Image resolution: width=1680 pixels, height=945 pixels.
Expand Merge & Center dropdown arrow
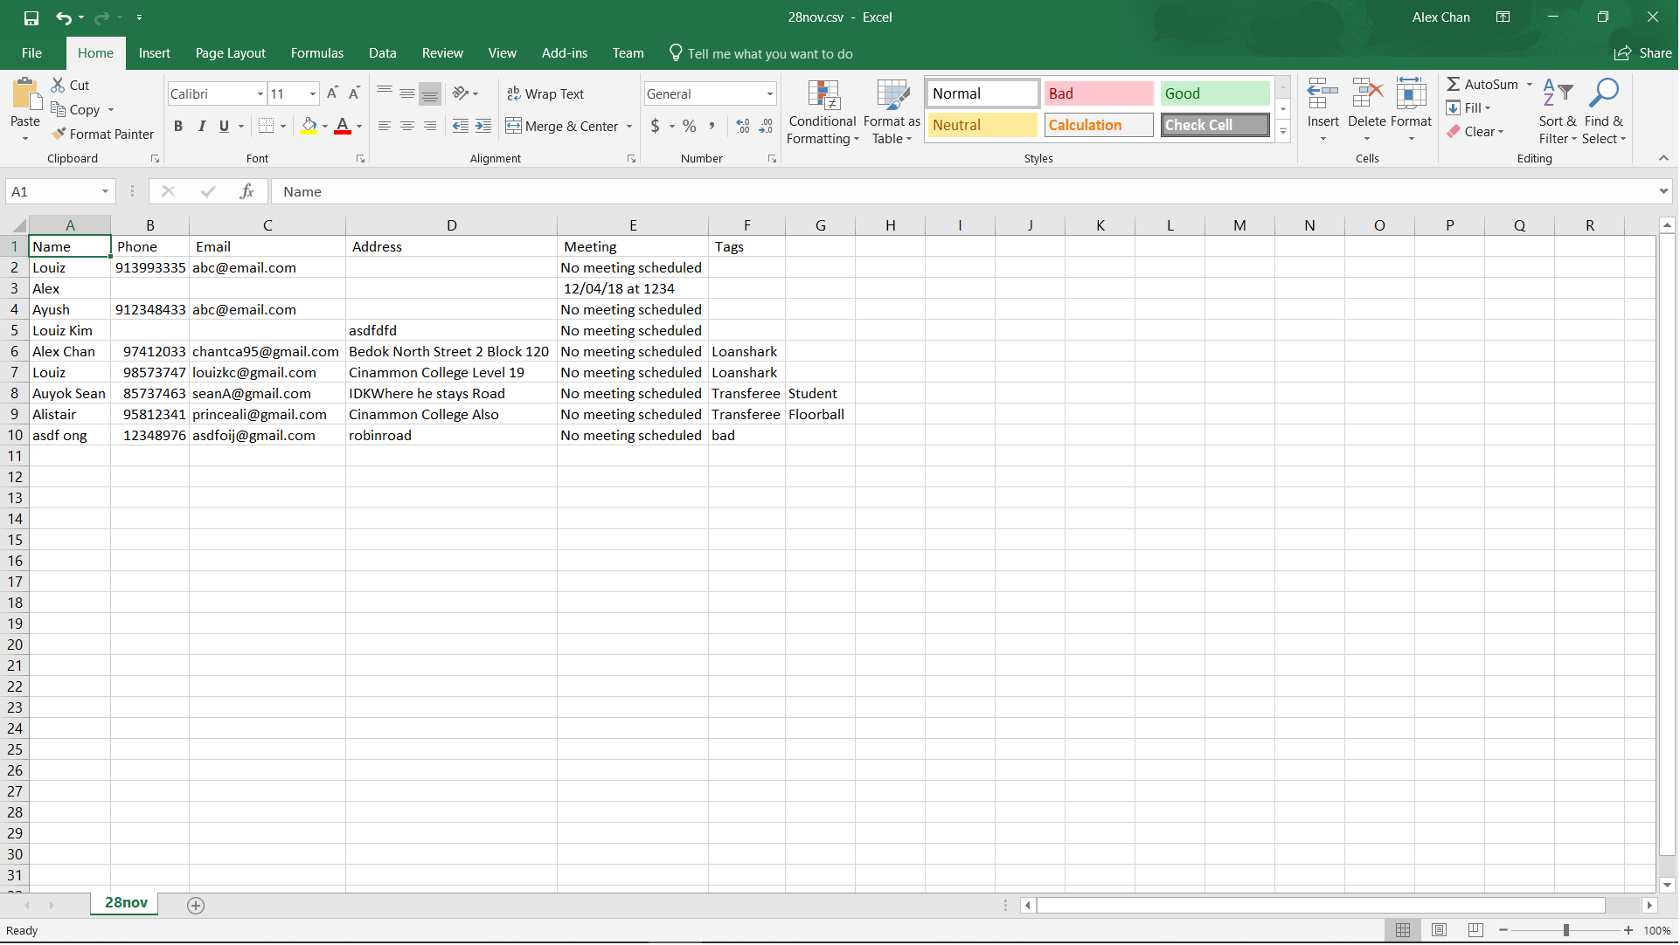[629, 126]
